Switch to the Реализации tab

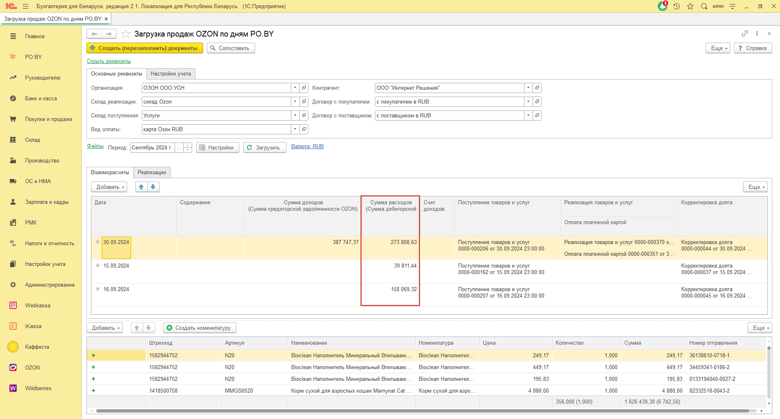[152, 172]
